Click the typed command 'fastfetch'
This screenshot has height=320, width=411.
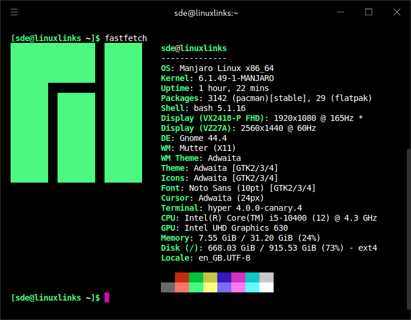[x=126, y=38]
